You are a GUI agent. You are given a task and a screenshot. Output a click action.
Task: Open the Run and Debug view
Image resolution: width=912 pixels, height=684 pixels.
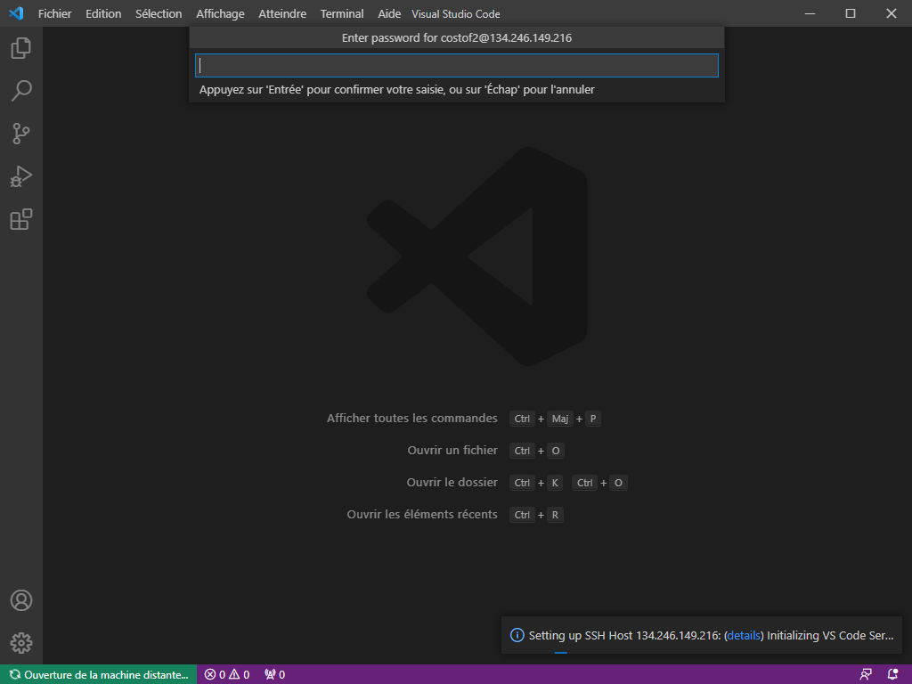click(x=21, y=176)
